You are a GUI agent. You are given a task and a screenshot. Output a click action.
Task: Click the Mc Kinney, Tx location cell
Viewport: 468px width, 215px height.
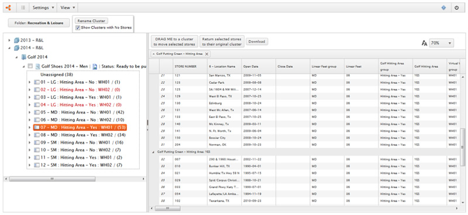click(x=225, y=124)
